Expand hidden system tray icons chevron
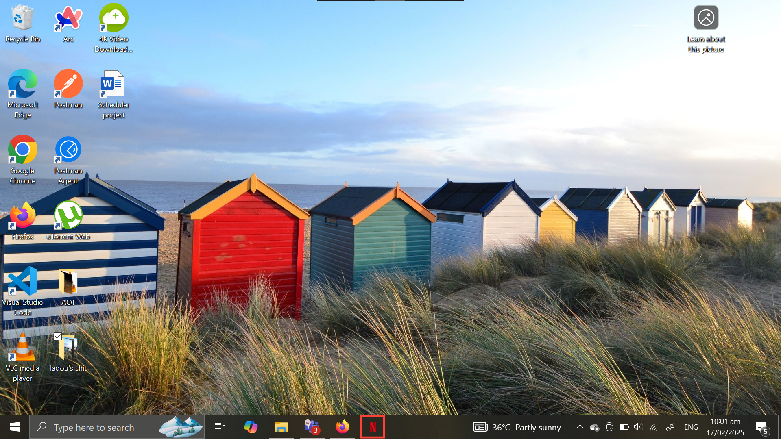Screen dimensions: 781x439 click(580, 427)
